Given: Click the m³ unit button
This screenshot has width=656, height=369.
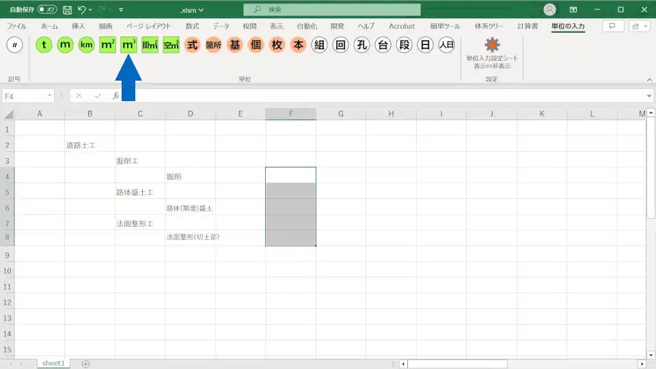Looking at the screenshot, I should click(128, 45).
